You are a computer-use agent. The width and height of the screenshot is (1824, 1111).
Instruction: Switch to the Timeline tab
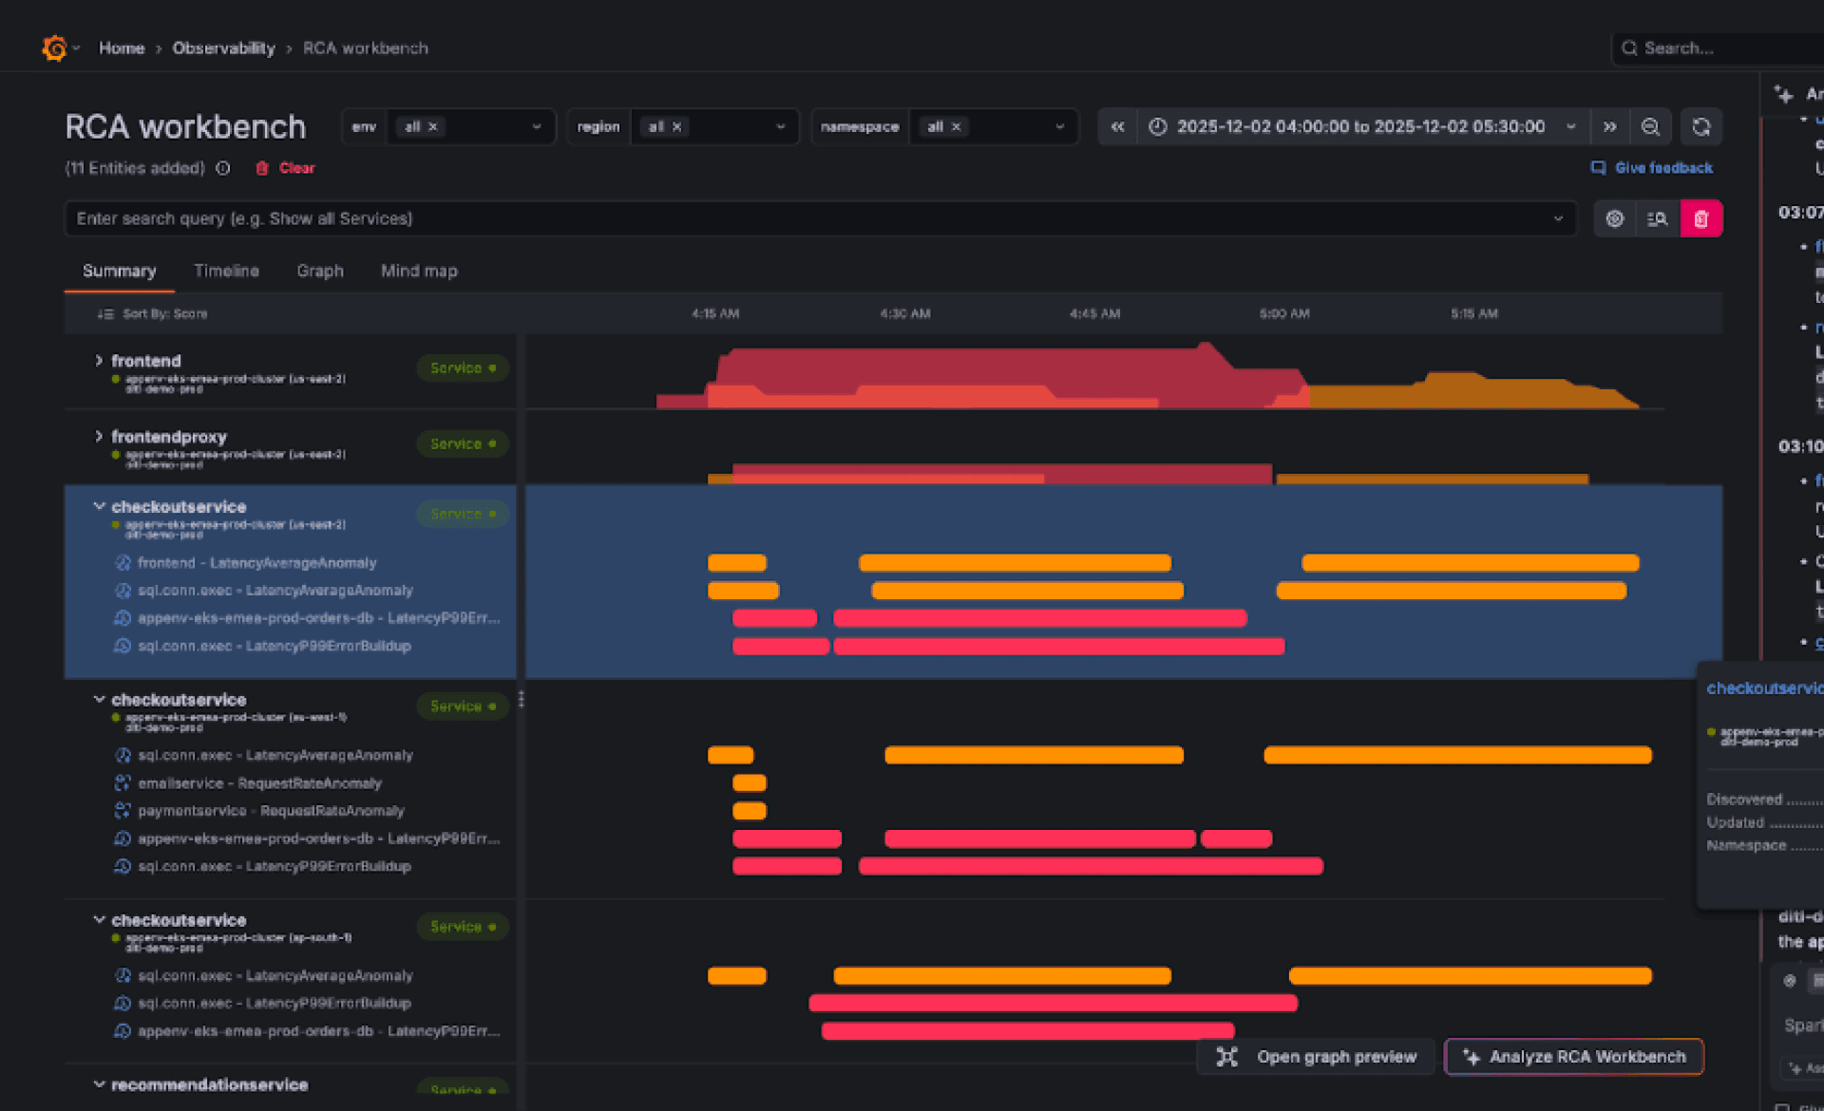point(226,271)
